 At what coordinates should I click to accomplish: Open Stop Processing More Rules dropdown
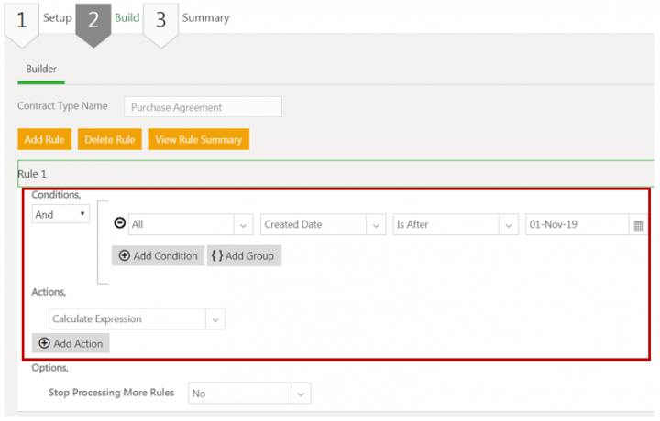(249, 393)
